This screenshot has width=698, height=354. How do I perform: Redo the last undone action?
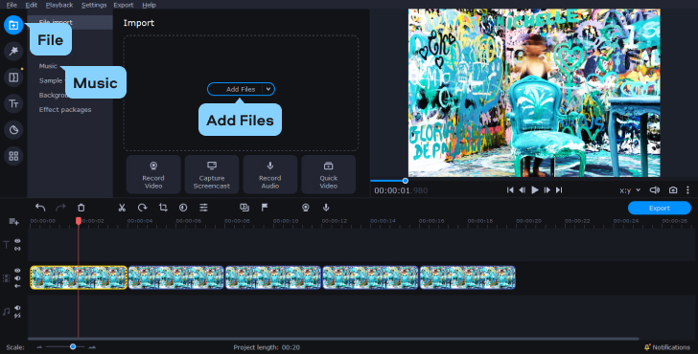(60, 208)
